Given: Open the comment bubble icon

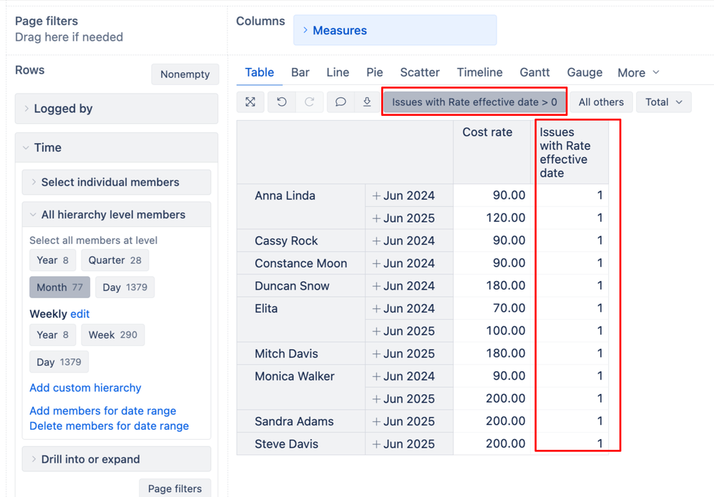Looking at the screenshot, I should [x=341, y=102].
